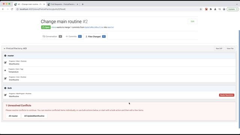Click the plus icon beside Temperature
The height and width of the screenshot is (135, 240).
click(x=5, y=70)
